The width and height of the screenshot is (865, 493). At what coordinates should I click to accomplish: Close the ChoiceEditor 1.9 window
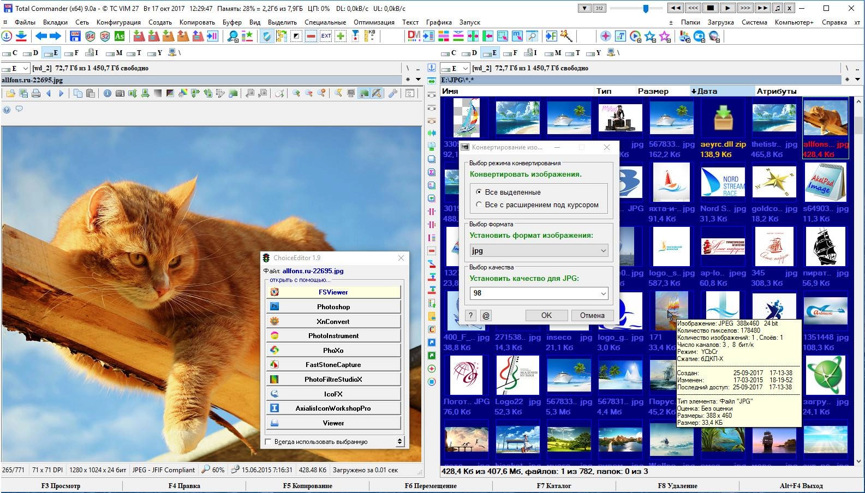tap(401, 258)
